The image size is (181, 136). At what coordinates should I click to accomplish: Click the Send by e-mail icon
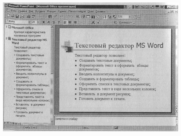(x=22, y=17)
